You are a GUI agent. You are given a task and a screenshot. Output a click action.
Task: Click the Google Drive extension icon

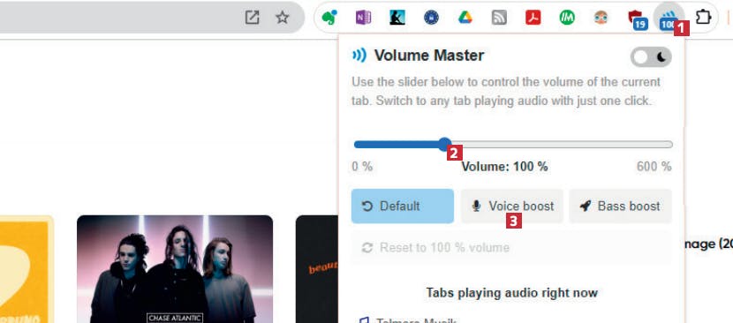click(x=465, y=19)
